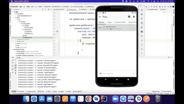Open App Inspection tool window
The image size is (184, 104).
[78, 91]
